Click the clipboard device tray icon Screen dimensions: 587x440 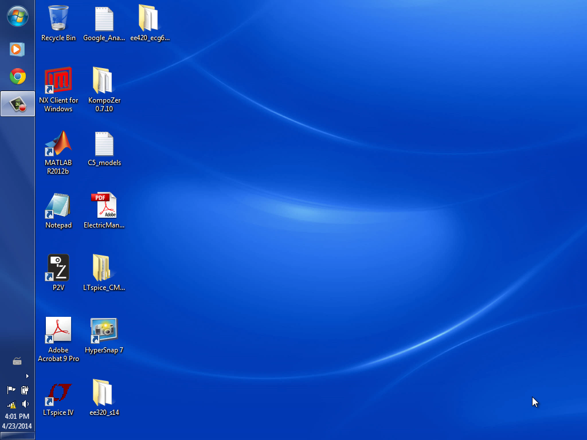[x=25, y=390]
